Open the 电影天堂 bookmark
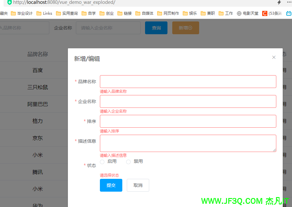Screen dimensions: 292x207 click(x=247, y=13)
